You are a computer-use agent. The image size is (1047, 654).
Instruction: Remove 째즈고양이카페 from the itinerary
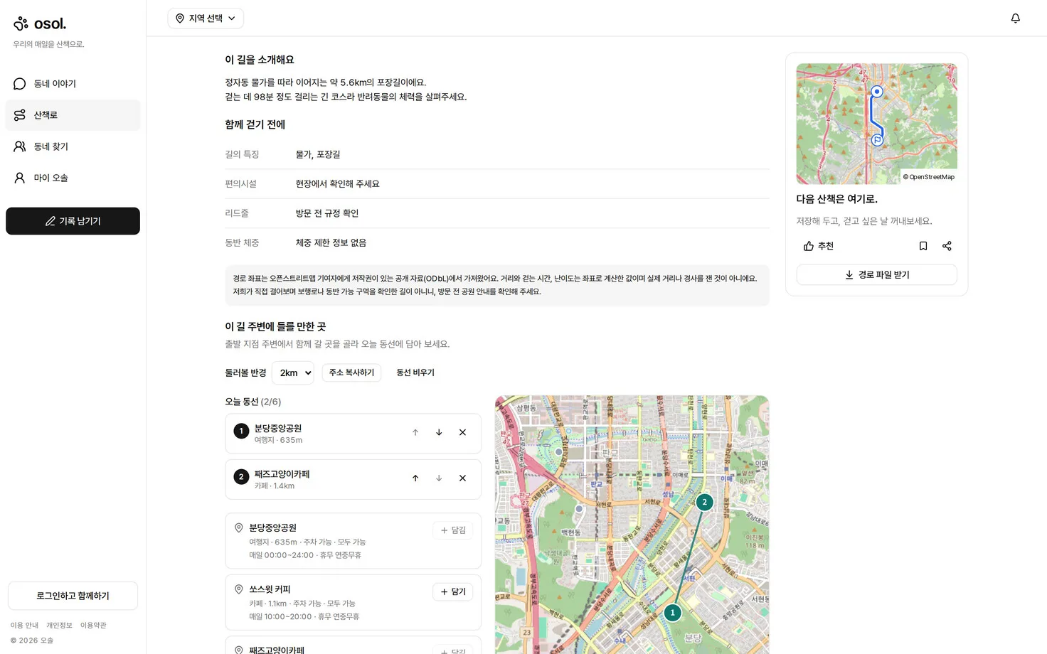pos(462,478)
